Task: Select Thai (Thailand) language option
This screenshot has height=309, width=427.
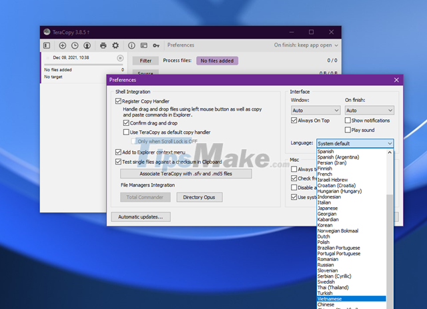Action: pos(352,287)
